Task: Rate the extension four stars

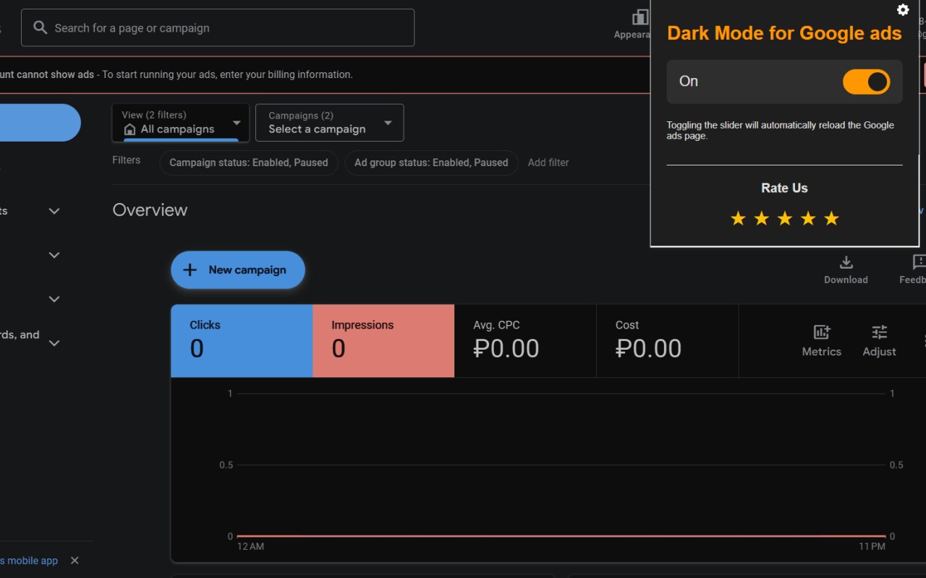Action: [x=808, y=218]
